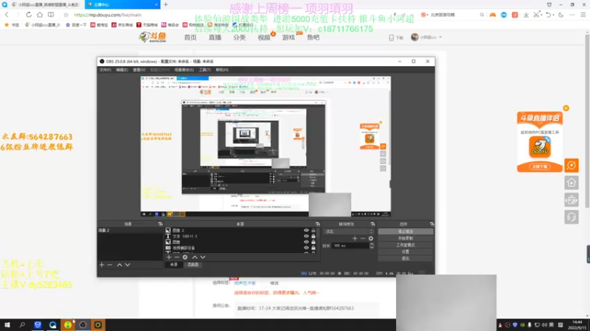Image resolution: width=590 pixels, height=331 pixels.
Task: Select 场景 2 in the scenes list
Action: tap(130, 230)
